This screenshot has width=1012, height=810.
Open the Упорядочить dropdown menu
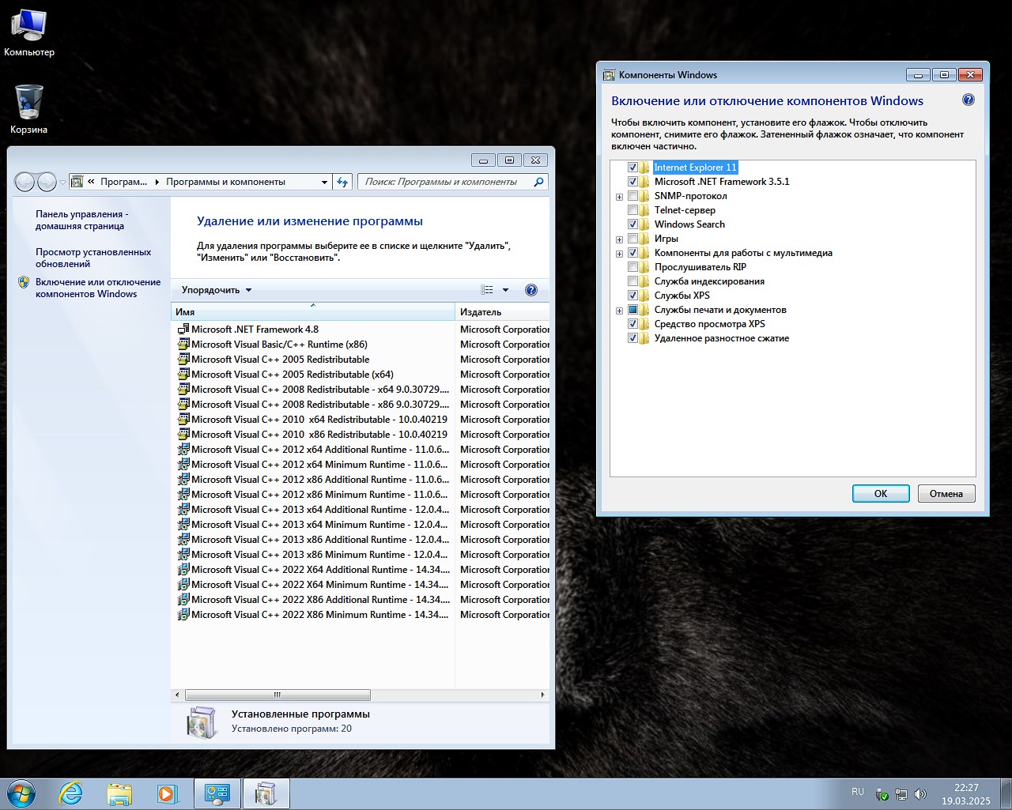tap(217, 290)
